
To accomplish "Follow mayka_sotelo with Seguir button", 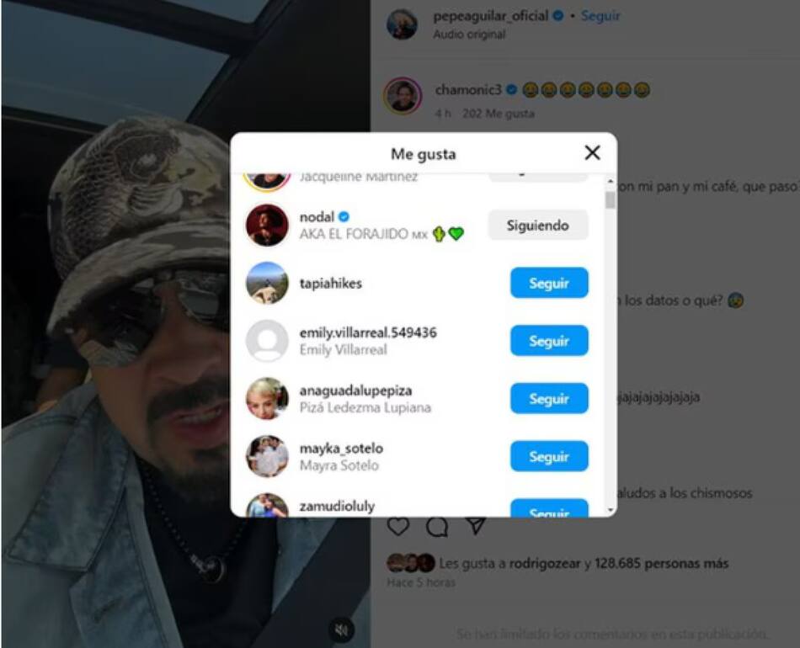I will coord(549,456).
